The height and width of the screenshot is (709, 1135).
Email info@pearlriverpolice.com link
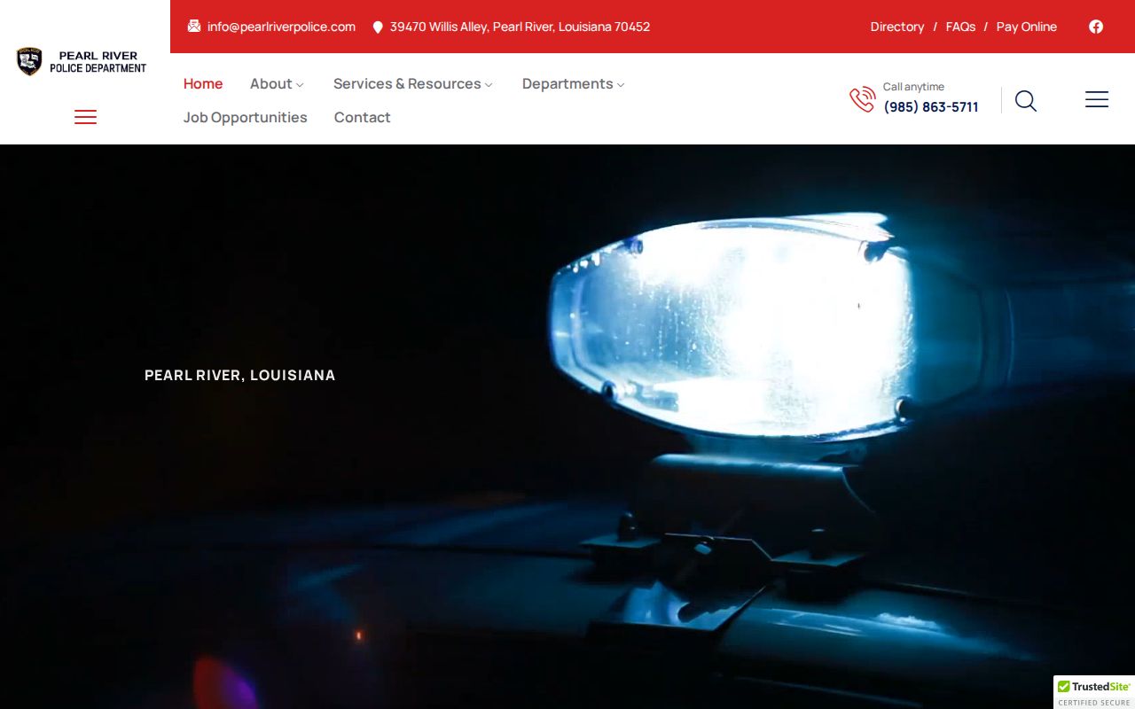[281, 27]
